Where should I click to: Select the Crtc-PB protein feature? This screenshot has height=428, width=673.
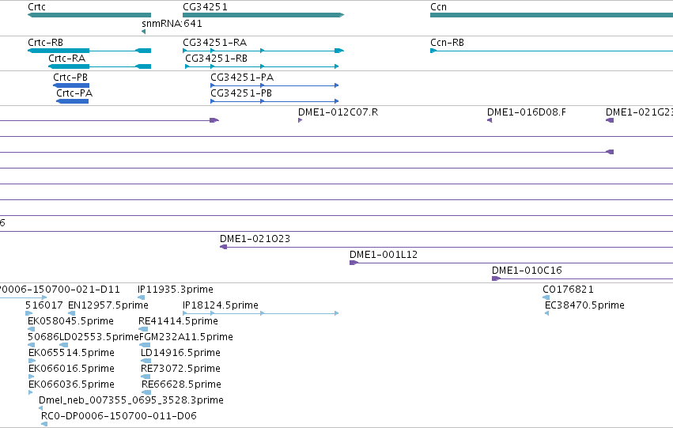[x=71, y=85]
